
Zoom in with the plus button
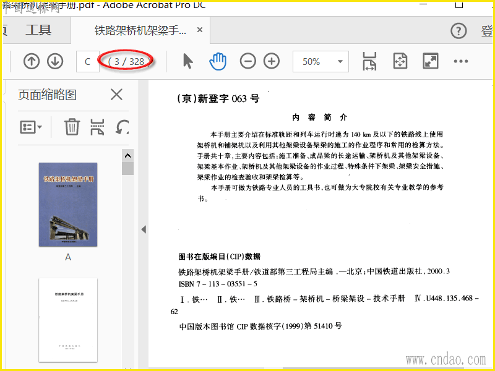[x=272, y=61]
